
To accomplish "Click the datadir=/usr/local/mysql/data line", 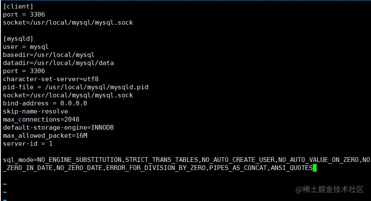I will click(59, 63).
